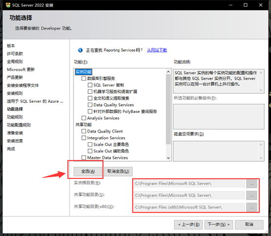This screenshot has width=271, height=236.
Task: Click feature list scroll down arrow
Action: (x=168, y=158)
